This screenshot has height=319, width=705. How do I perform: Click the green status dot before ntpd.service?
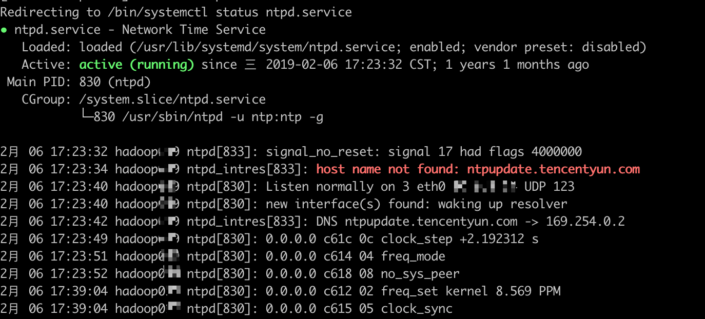tap(4, 30)
